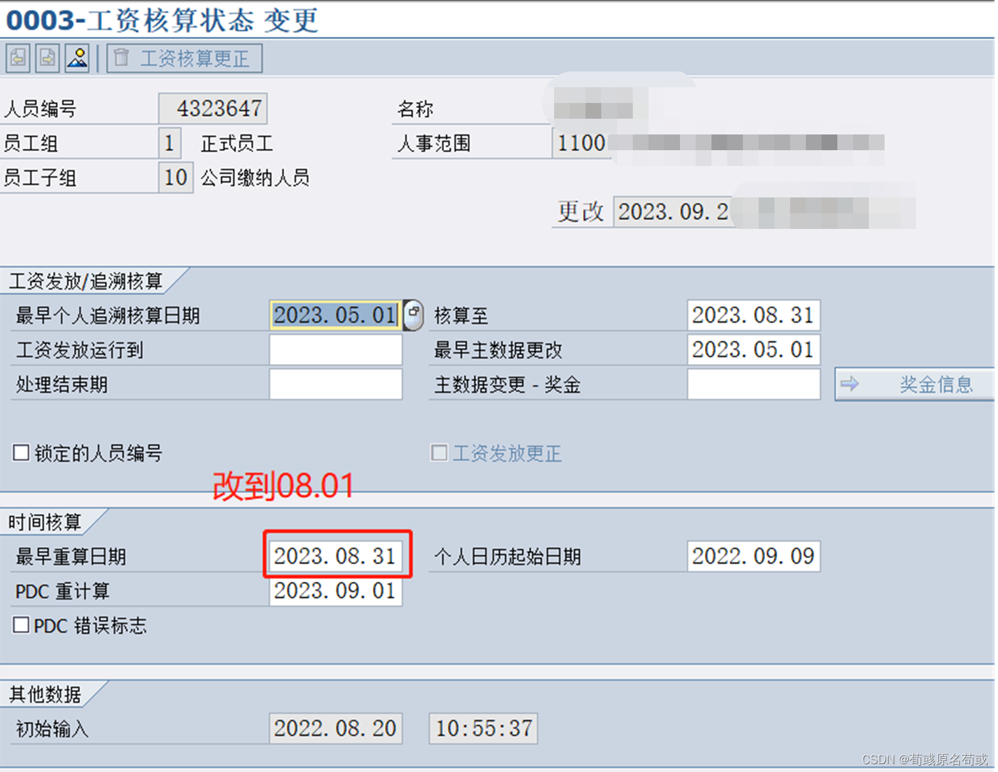Screen dimensions: 998x772
Task: Open the 奖金信息 button
Action: [x=915, y=384]
